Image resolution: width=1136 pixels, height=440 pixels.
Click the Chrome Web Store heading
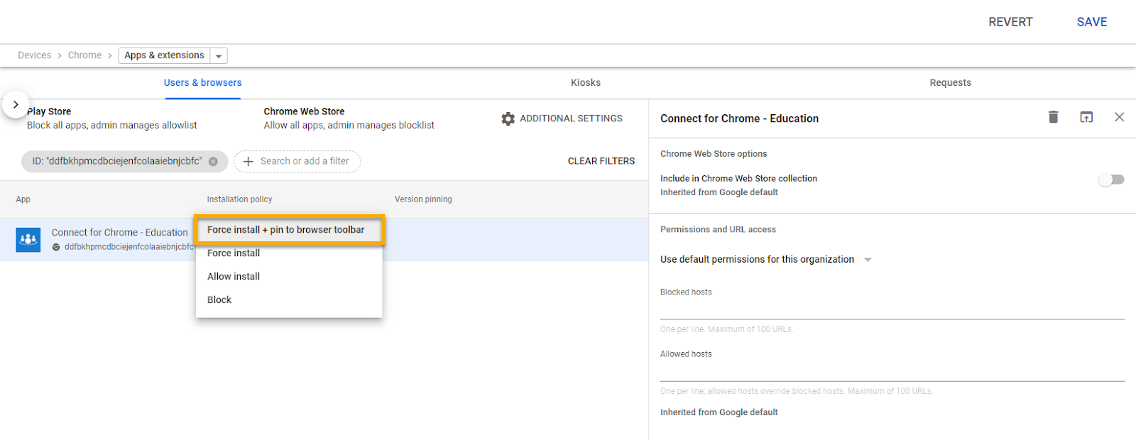(304, 111)
